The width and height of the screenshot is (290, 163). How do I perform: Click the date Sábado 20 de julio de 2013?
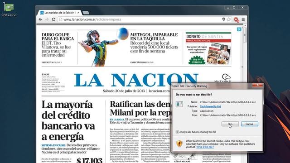click(124, 91)
